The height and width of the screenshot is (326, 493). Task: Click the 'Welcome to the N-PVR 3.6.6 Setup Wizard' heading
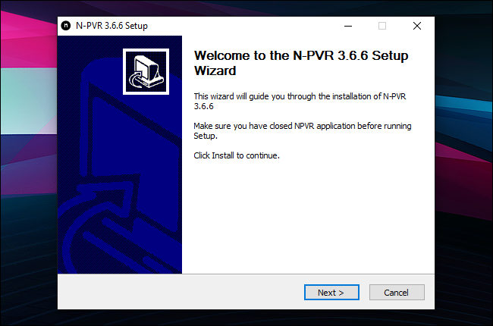pos(301,63)
